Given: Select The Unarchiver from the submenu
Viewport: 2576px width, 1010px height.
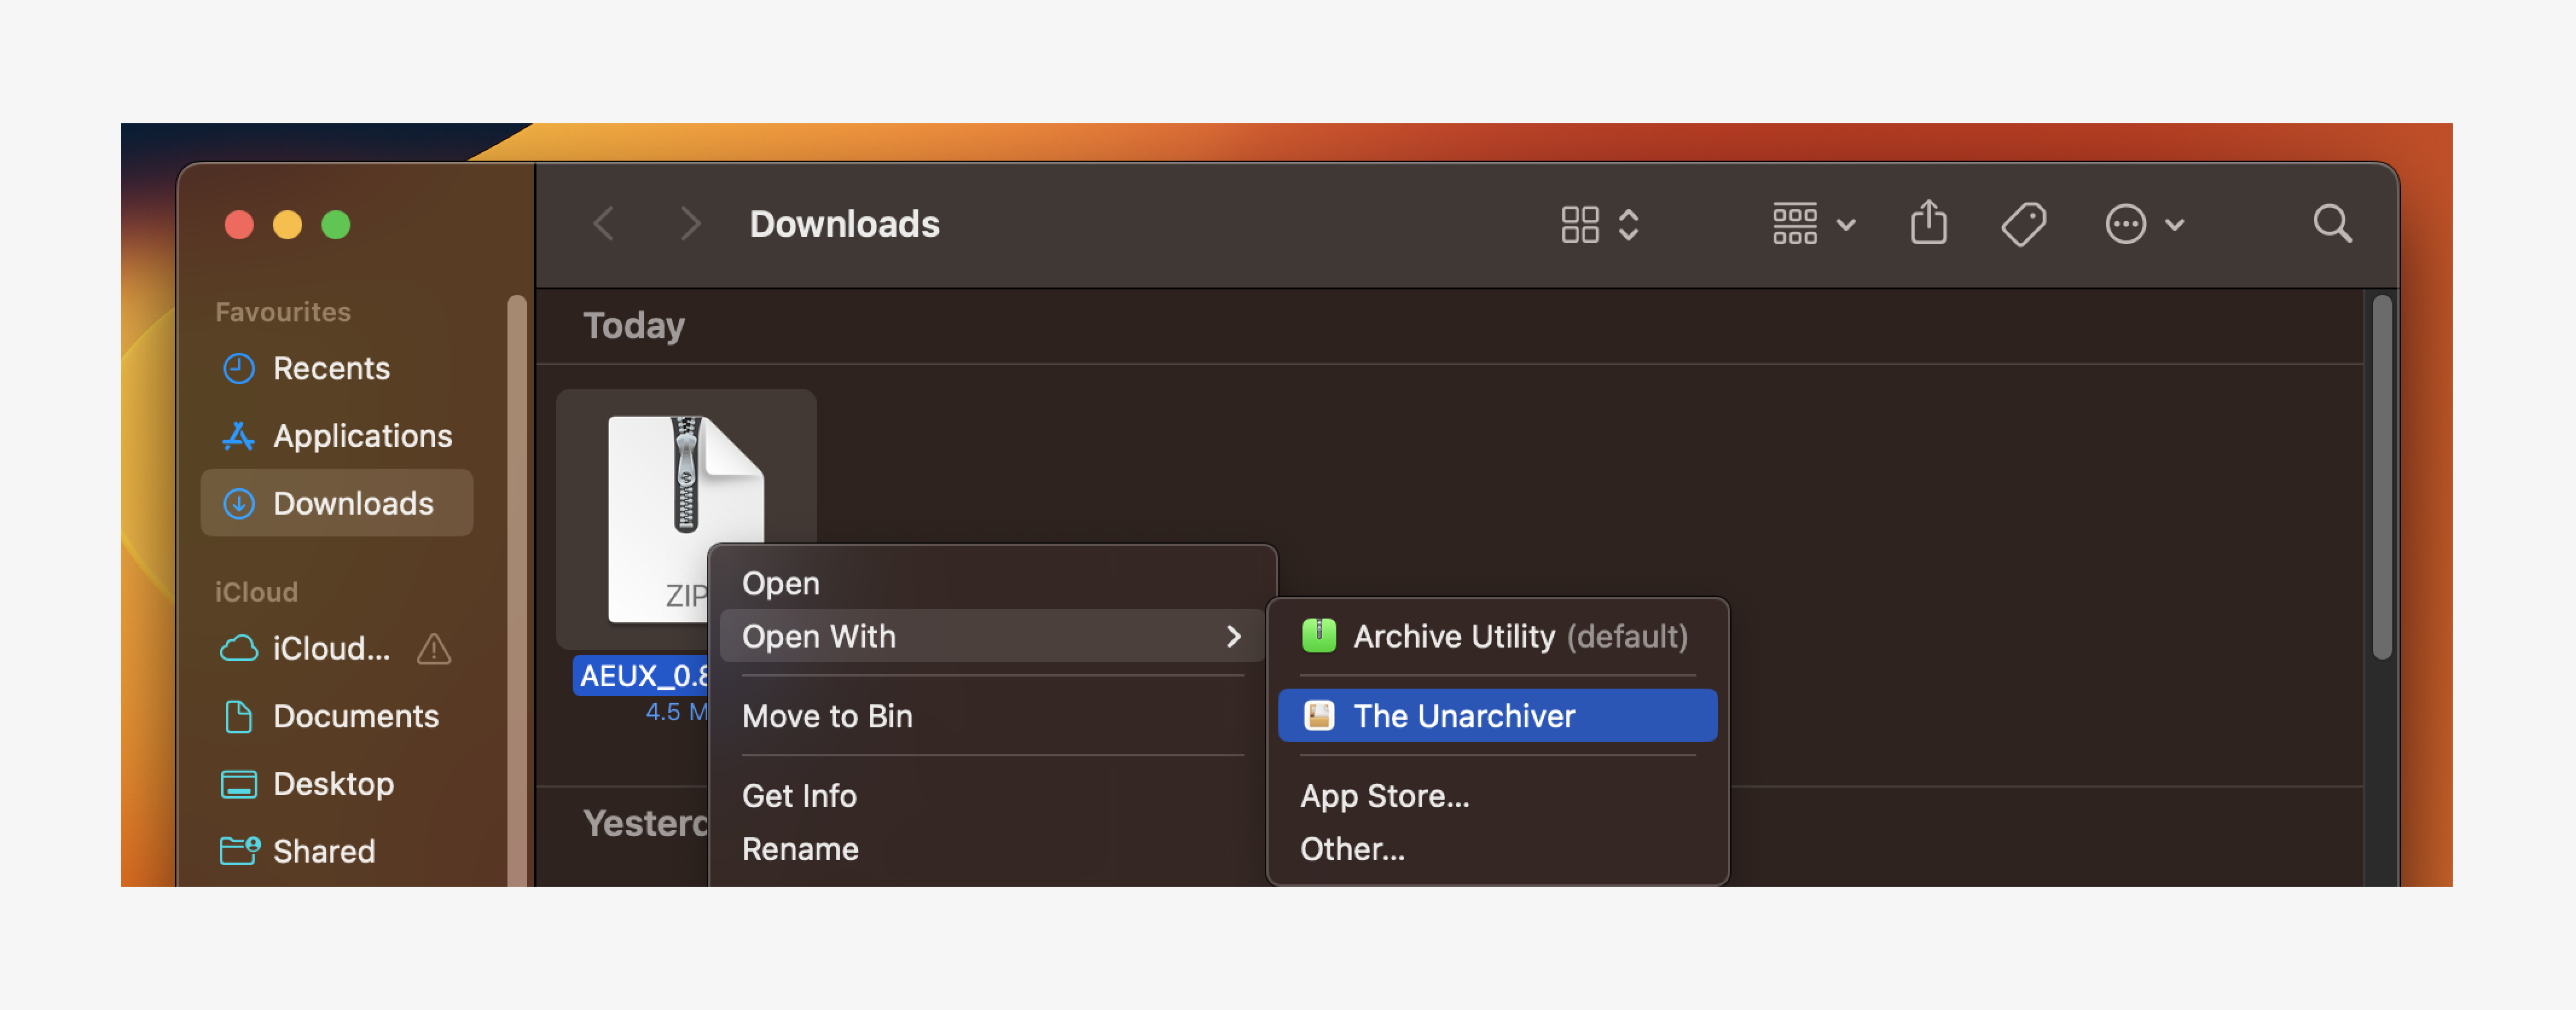Looking at the screenshot, I should tap(1463, 715).
